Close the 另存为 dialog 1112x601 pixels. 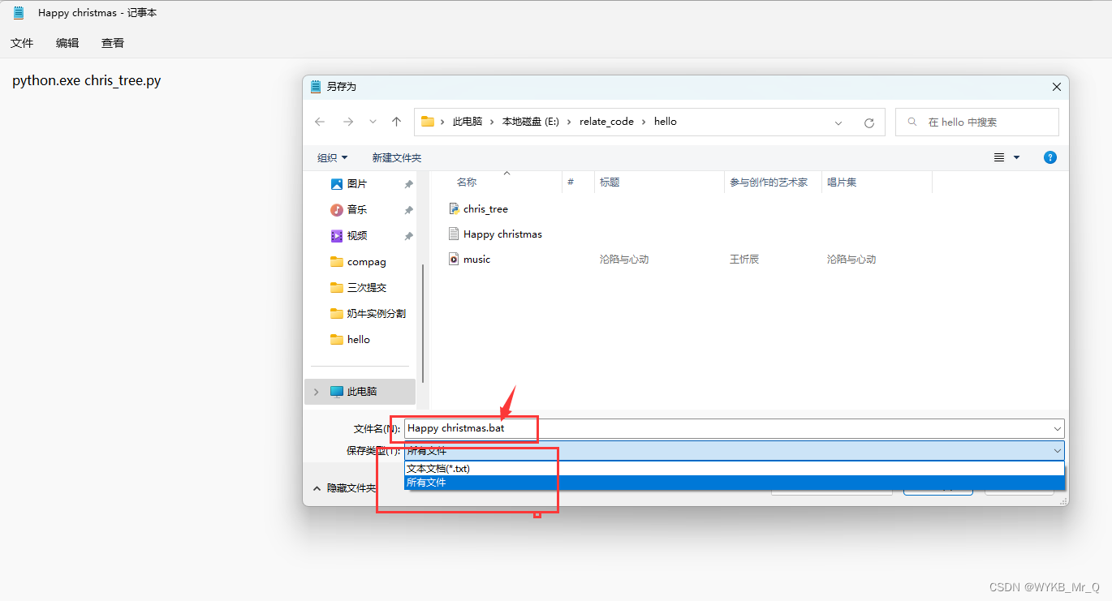[x=1056, y=87]
